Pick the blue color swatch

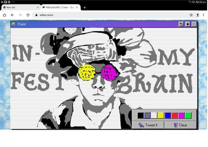point(168,115)
